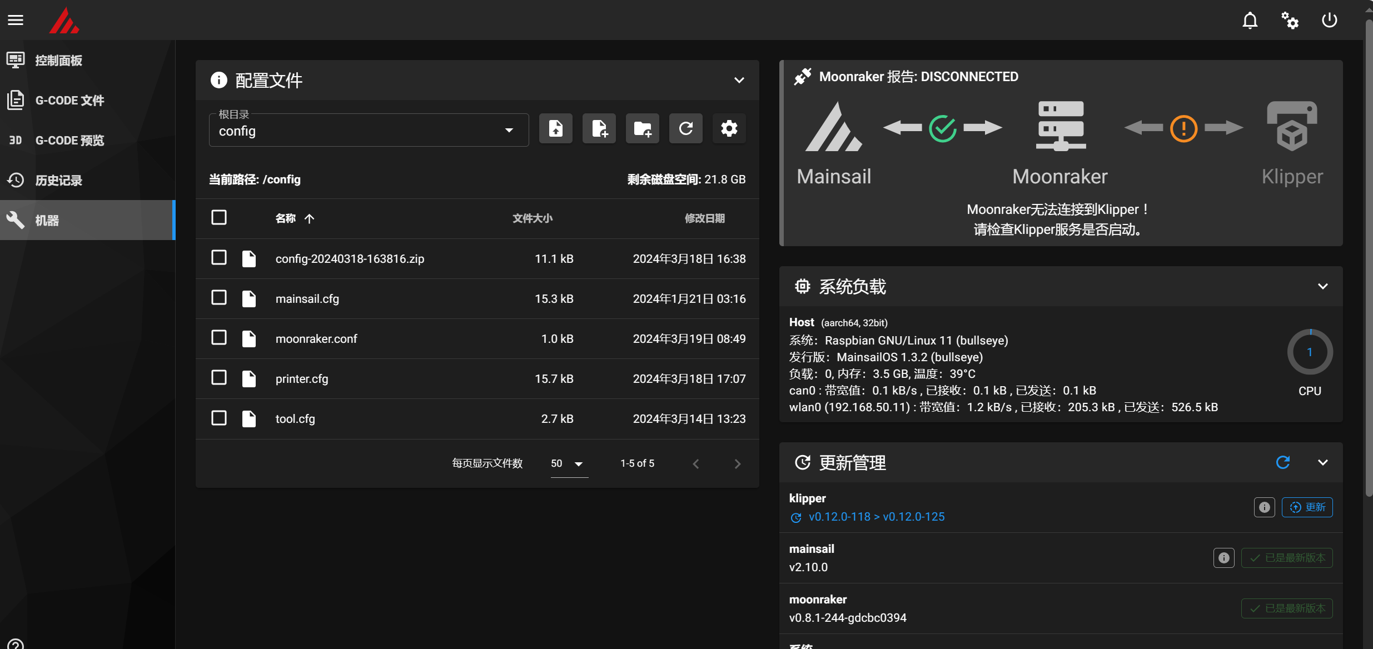
Task: Click the orange Klipper warning icon
Action: (1184, 128)
